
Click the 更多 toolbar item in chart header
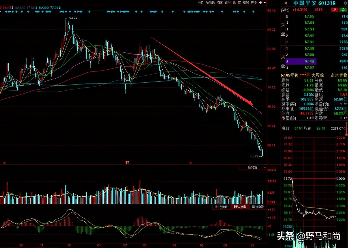pos(254,3)
